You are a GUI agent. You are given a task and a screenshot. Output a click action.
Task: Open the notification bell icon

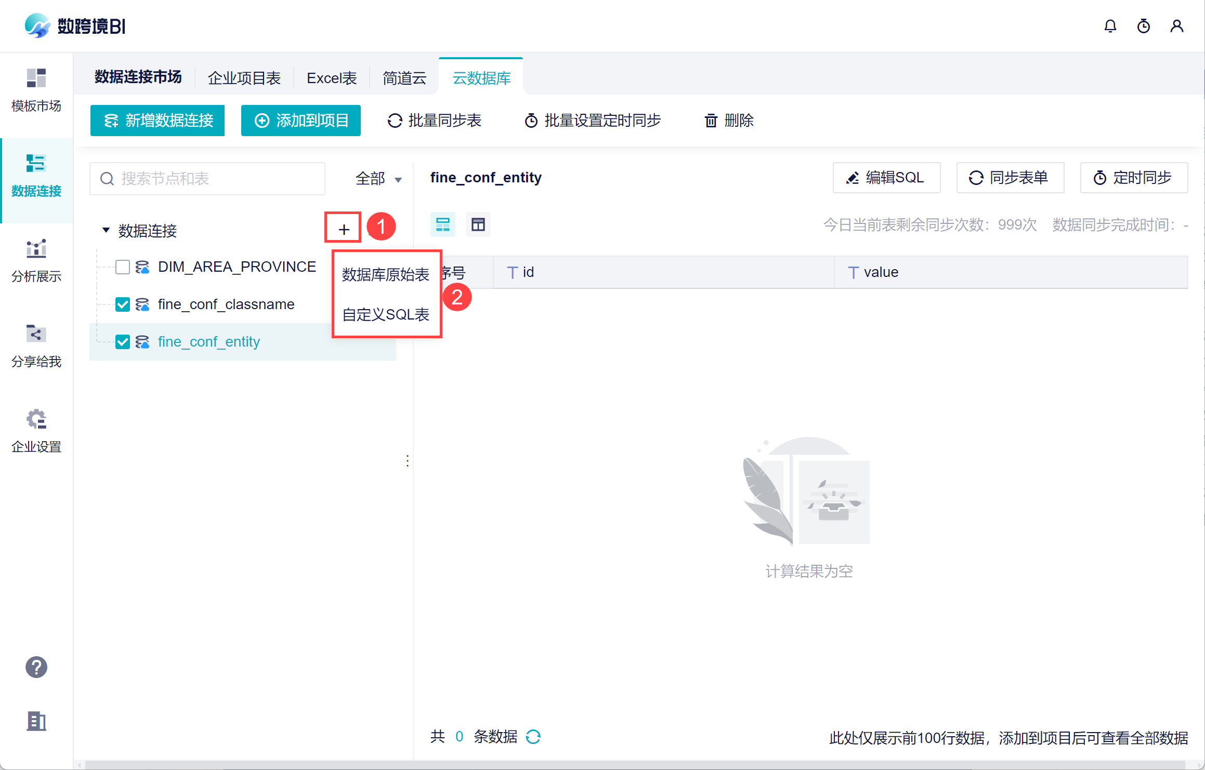[x=1110, y=26]
